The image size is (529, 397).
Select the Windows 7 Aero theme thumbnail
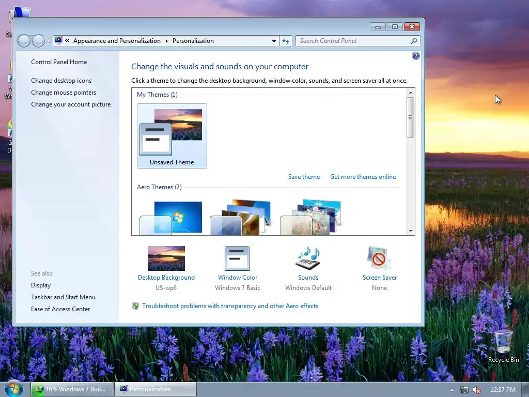tap(171, 218)
